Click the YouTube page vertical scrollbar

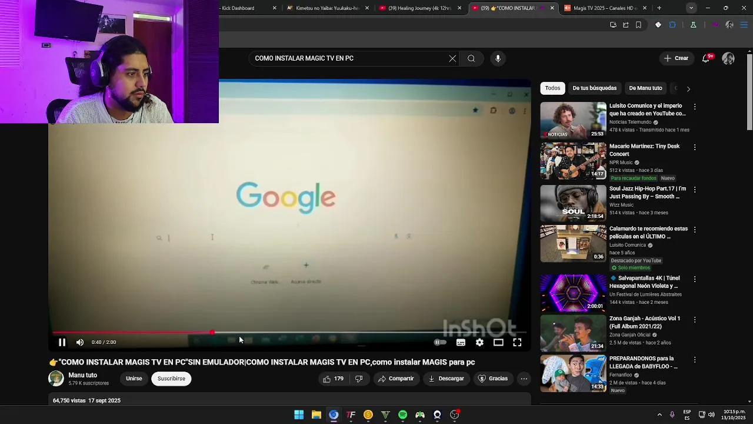coord(749,91)
